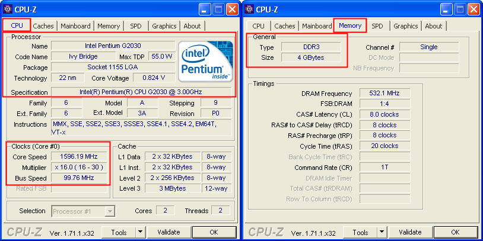The image size is (483, 241).
Task: Click DRAM Frequency value 532.1 MHz
Action: (x=385, y=93)
